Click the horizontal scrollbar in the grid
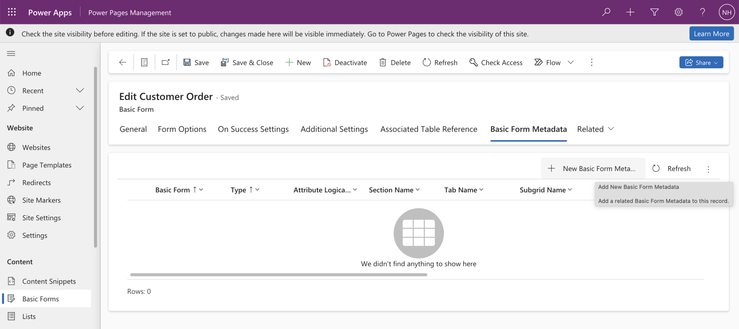The height and width of the screenshot is (329, 739). pos(279,275)
